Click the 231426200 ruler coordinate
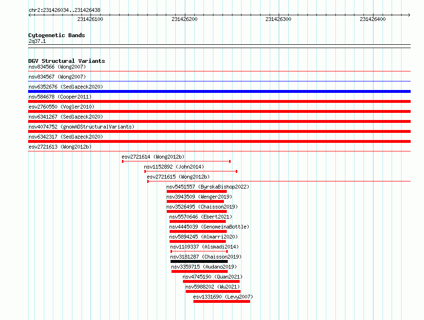424x320 pixels. [x=184, y=19]
